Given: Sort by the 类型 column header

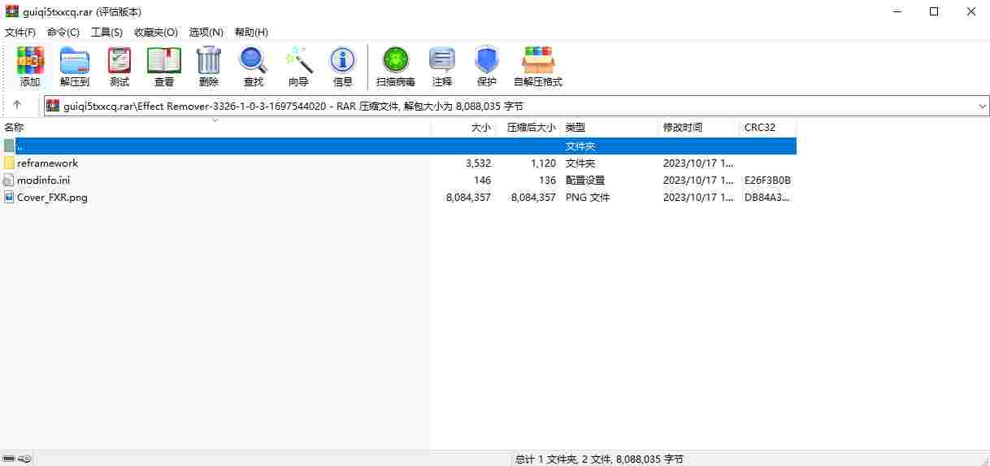Looking at the screenshot, I should pos(610,128).
